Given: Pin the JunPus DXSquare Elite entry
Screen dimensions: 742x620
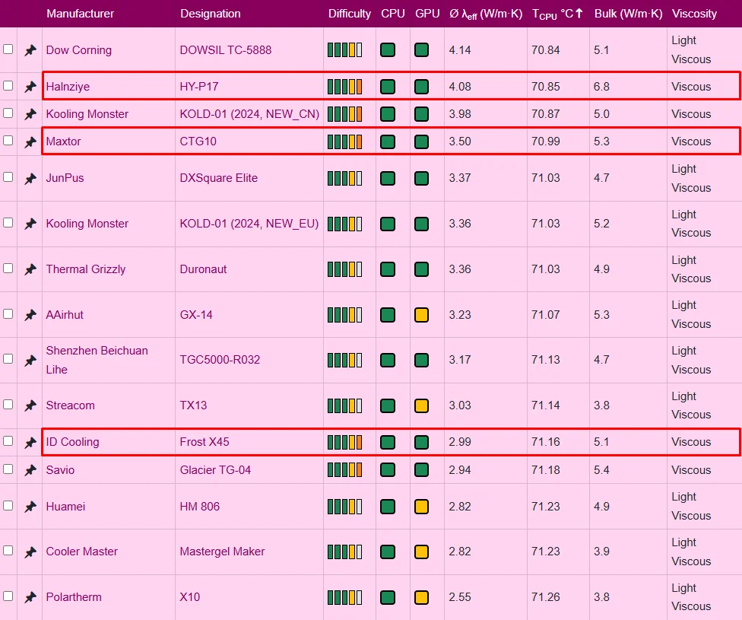Looking at the screenshot, I should [x=30, y=179].
